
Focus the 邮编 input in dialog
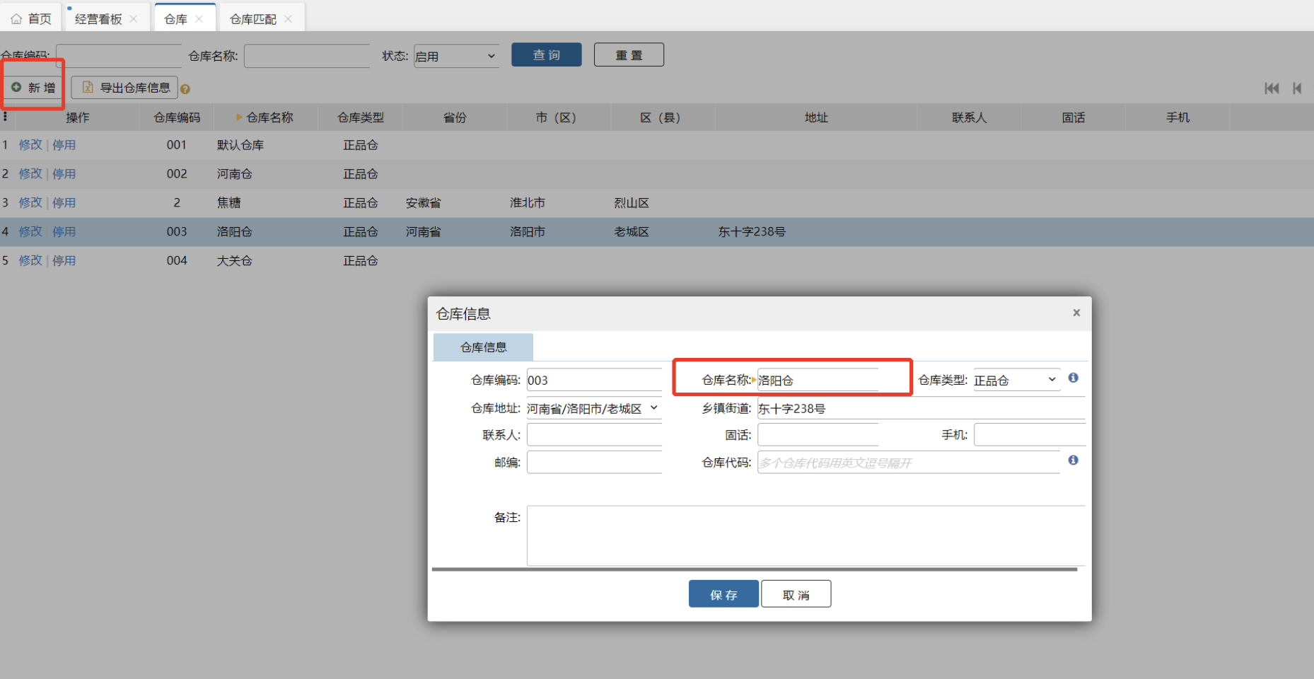pyautogui.click(x=594, y=462)
